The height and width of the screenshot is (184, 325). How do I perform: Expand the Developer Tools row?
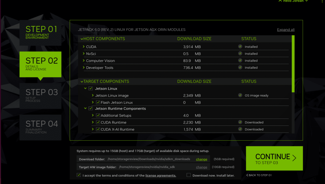point(84,67)
